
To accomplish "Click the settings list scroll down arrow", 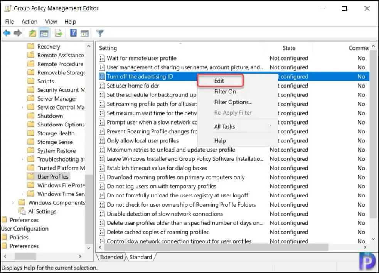I will pyautogui.click(x=374, y=239).
